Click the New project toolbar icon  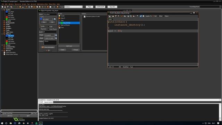2,7
